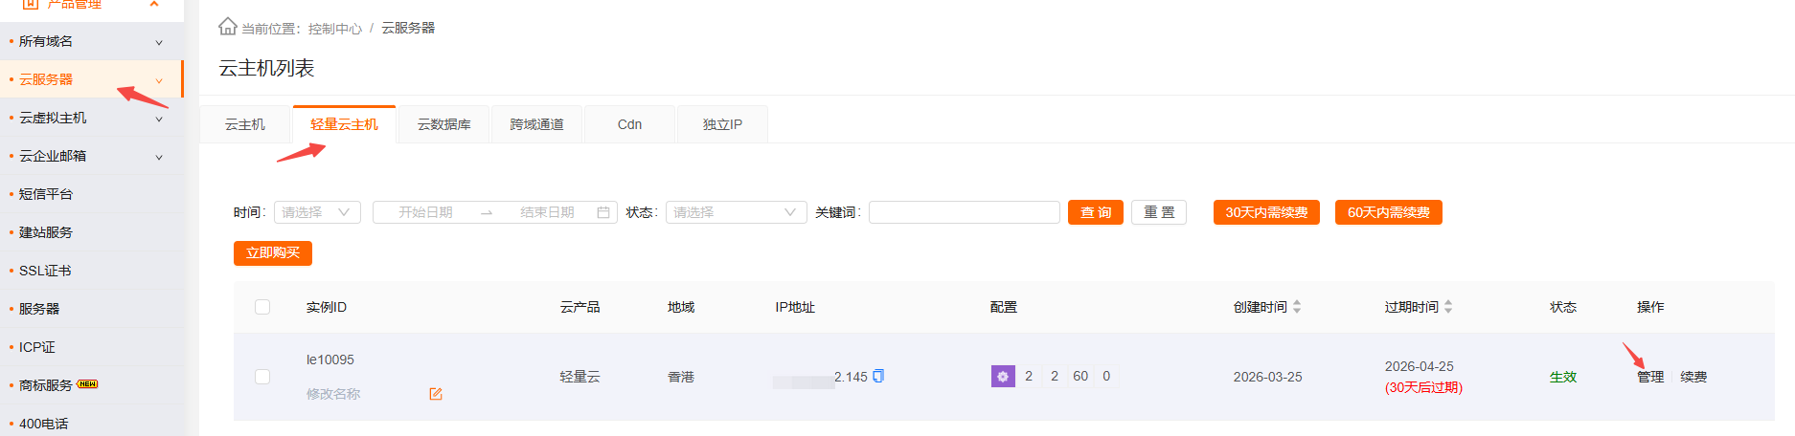Click the home icon in breadcrumb
This screenshot has height=436, width=1795.
click(x=227, y=27)
